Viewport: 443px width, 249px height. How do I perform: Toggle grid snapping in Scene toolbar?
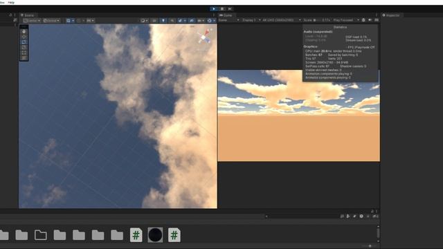[79, 21]
